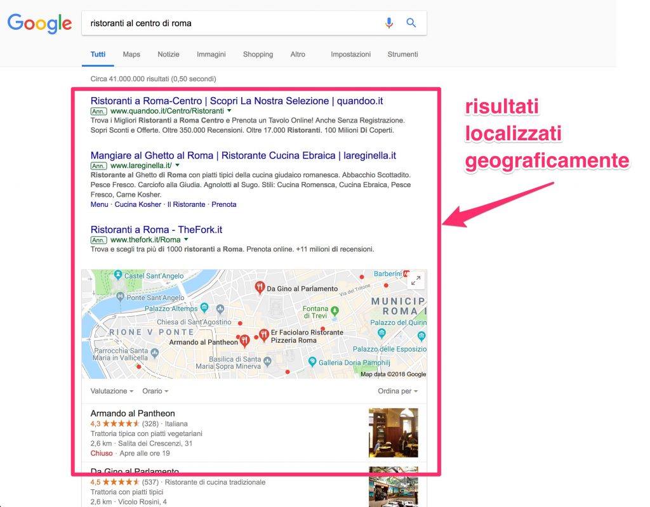The image size is (650, 507).
Task: Open the Ristoranti a Roma - TheFork.it result
Action: coord(156,230)
